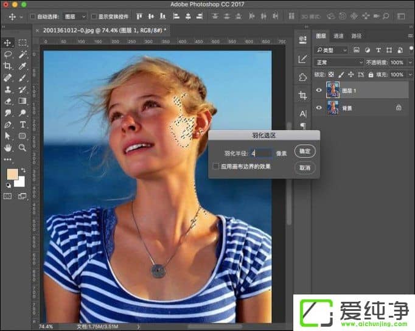Hide 图层 1 with eye icon
This screenshot has height=331, width=415.
point(319,90)
